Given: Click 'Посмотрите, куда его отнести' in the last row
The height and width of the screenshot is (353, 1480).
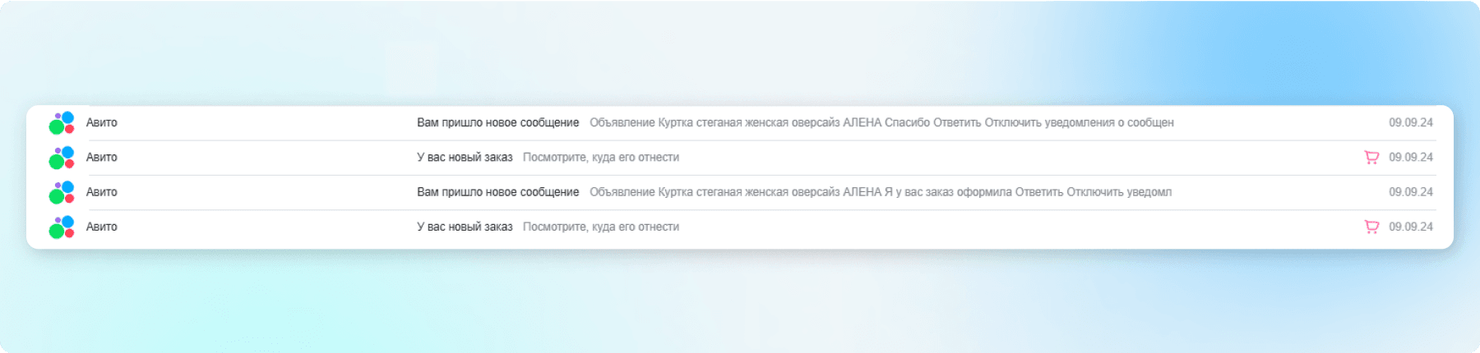Looking at the screenshot, I should coord(601,227).
